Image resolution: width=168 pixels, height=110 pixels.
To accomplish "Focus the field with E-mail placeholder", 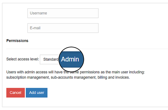I will click(x=63, y=28).
